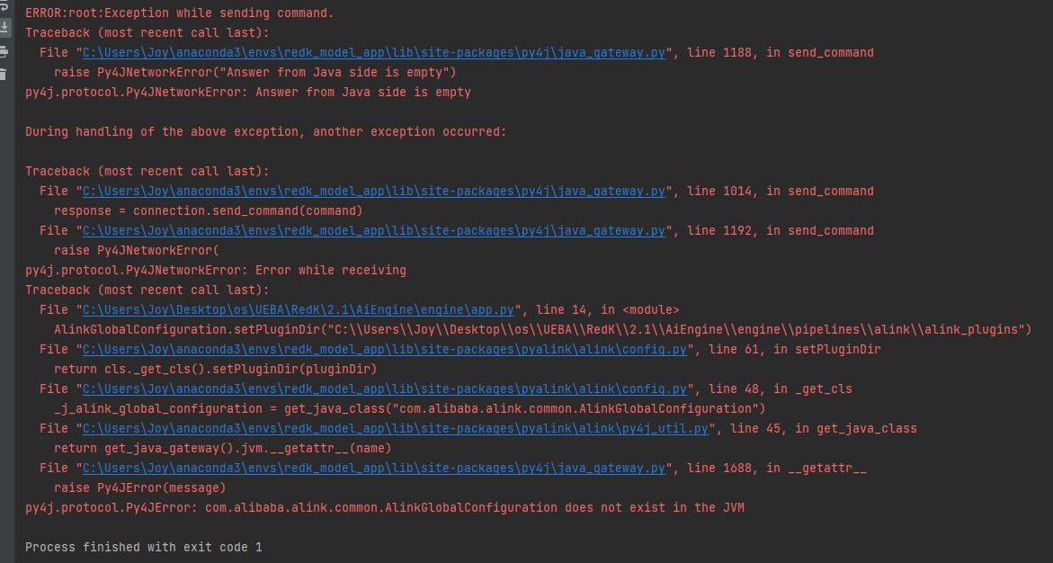Open the py4j_util.py link at line 45
Viewport: 1053px width, 563px height.
(x=395, y=429)
